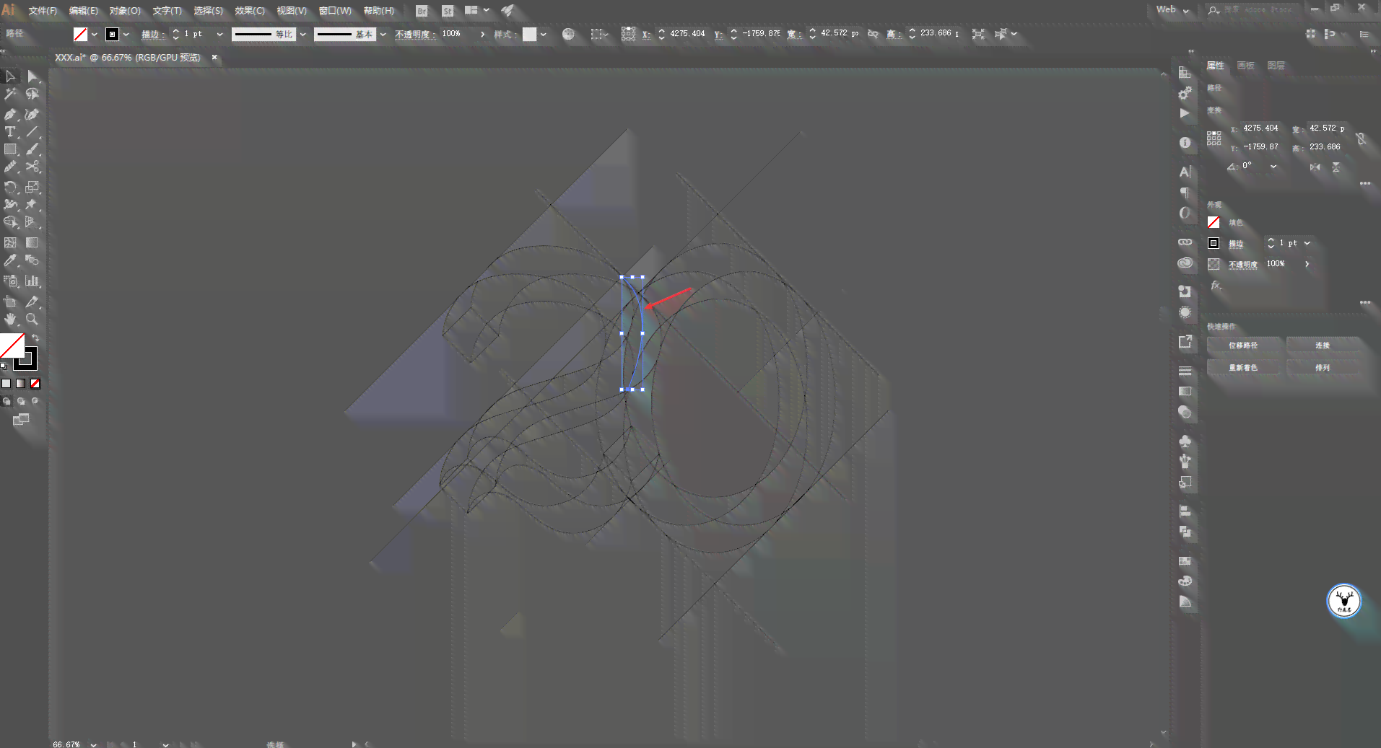1381x748 pixels.
Task: Open the 样式 style dropdown
Action: pyautogui.click(x=543, y=34)
